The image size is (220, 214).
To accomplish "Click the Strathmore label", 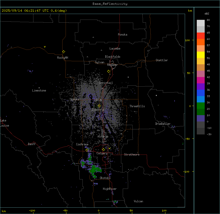I will tap(132, 155).
